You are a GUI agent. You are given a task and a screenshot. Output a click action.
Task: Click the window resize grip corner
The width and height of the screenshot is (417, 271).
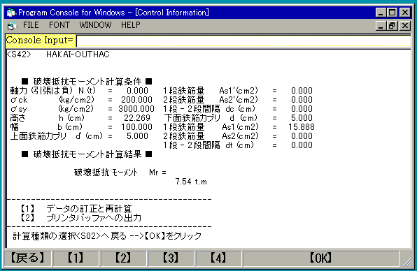[407, 262]
